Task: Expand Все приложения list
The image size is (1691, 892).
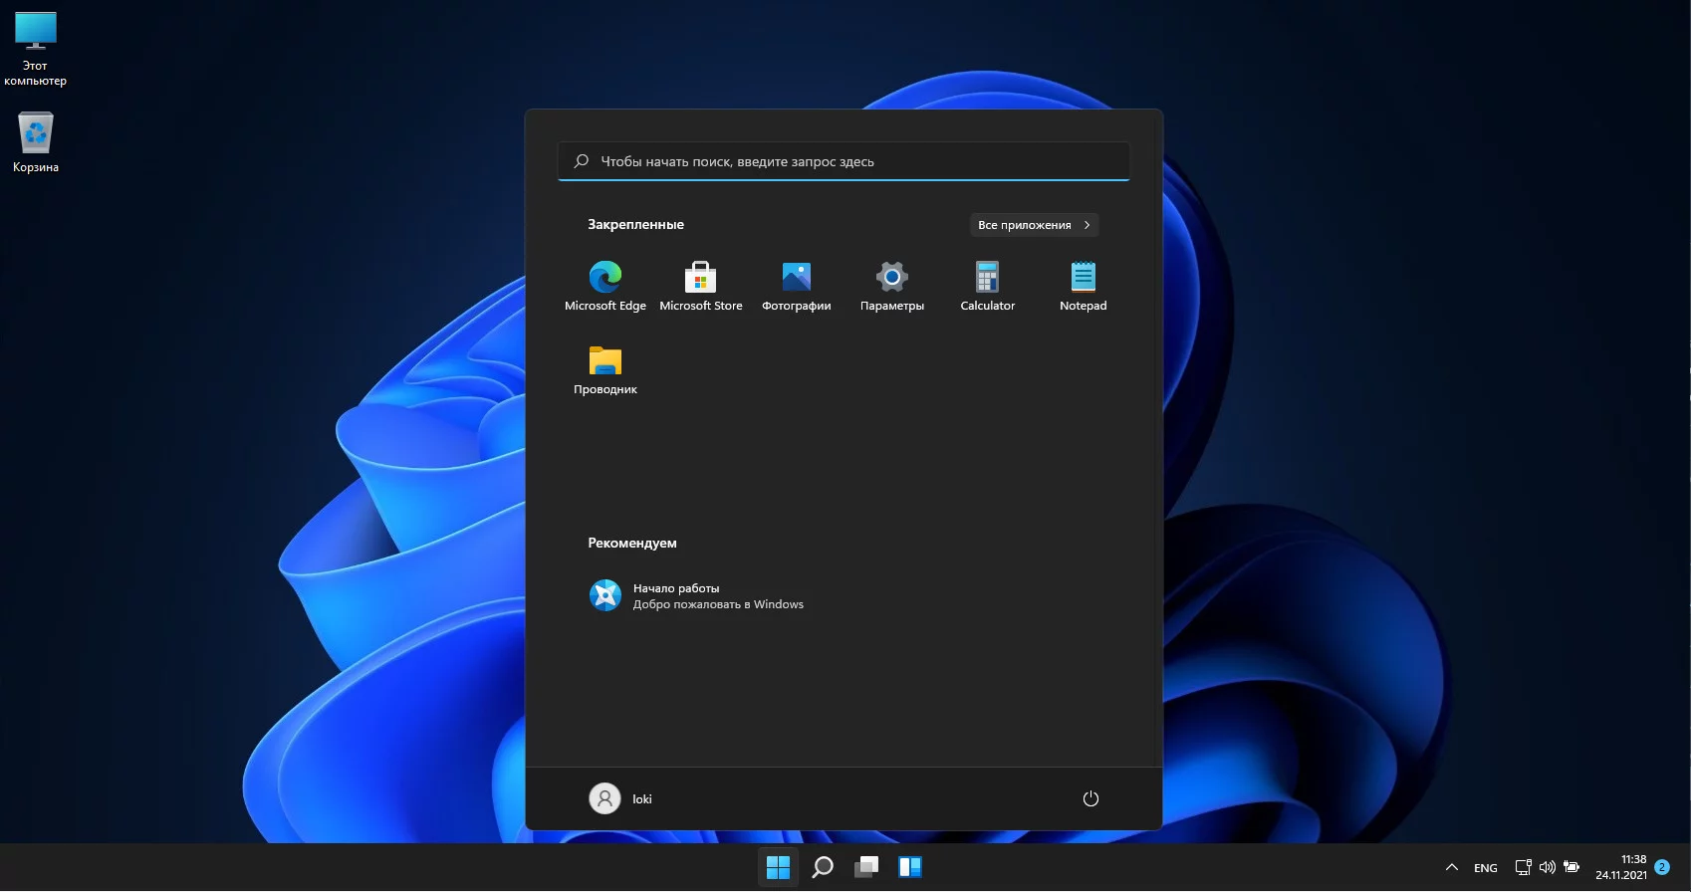Action: pyautogui.click(x=1033, y=225)
